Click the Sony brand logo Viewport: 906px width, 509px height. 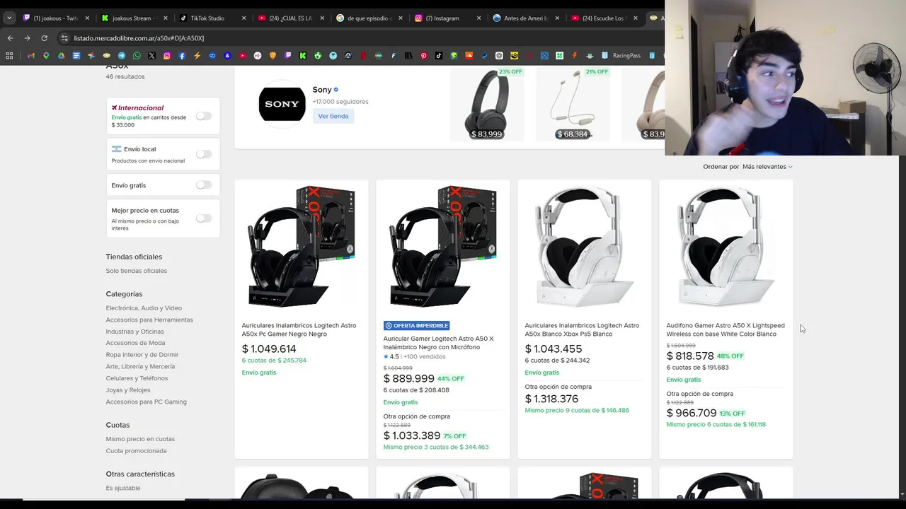282,104
